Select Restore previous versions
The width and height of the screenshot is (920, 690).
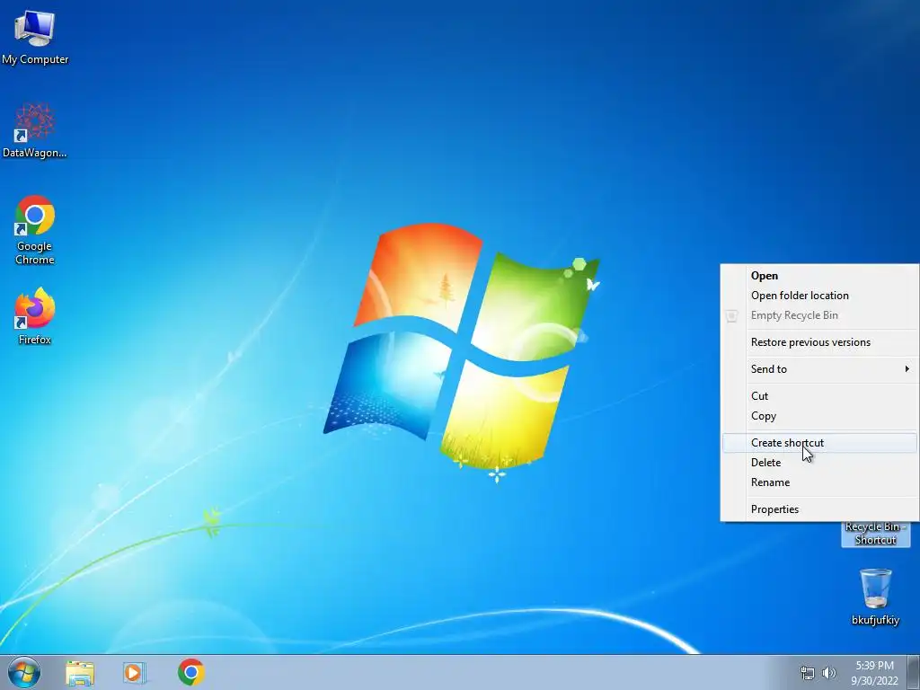(x=819, y=342)
